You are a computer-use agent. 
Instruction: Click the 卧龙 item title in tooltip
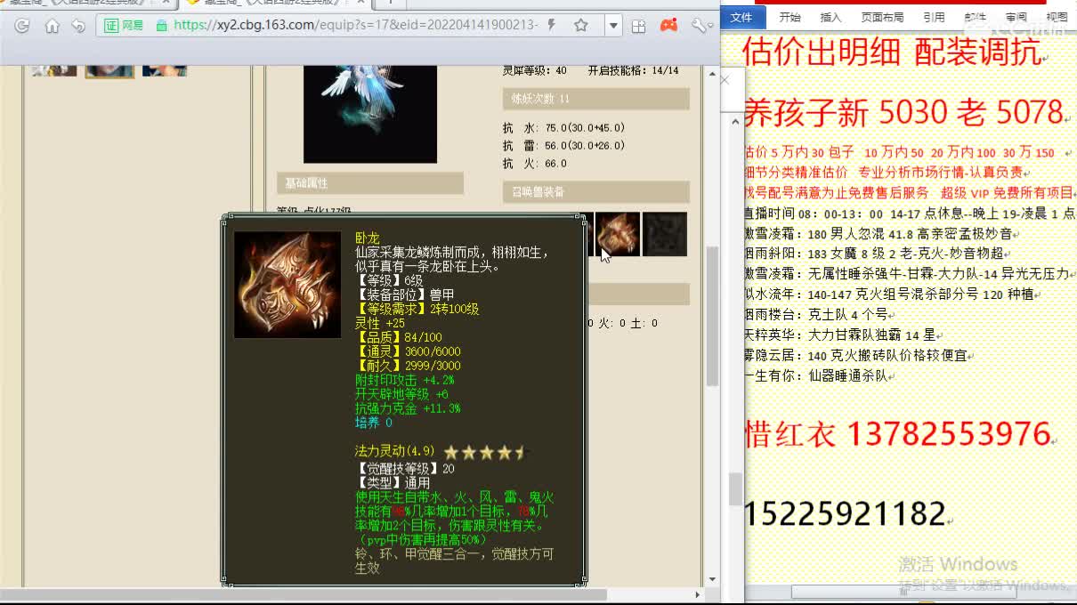367,238
